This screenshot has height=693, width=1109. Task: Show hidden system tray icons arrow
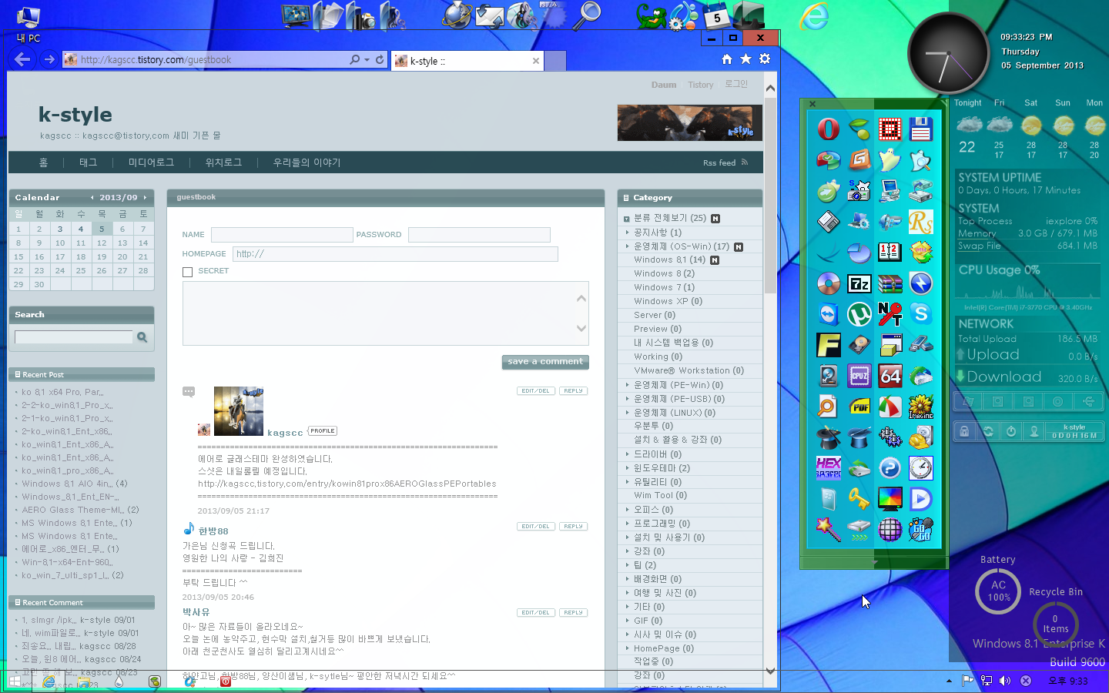coord(949,681)
